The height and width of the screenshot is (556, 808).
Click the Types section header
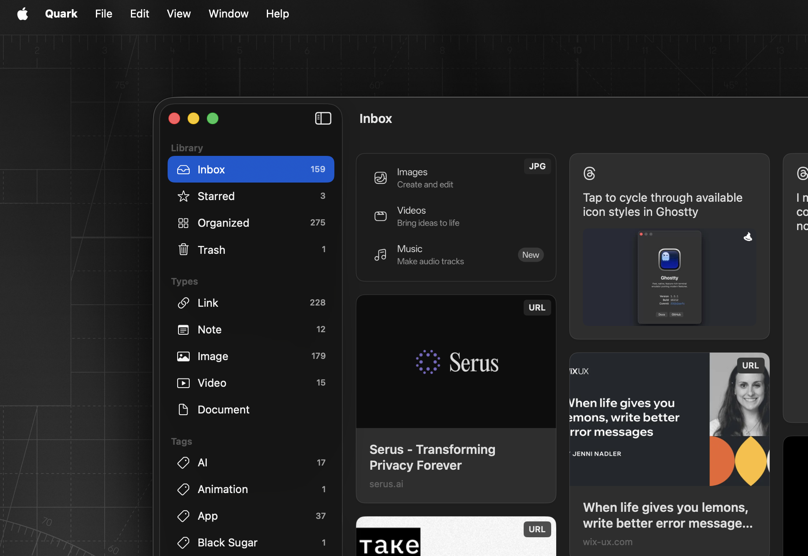[184, 281]
